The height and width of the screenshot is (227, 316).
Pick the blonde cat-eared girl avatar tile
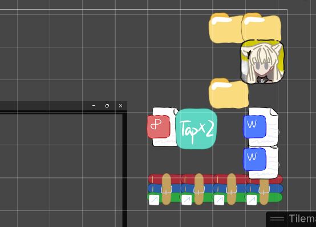point(262,62)
